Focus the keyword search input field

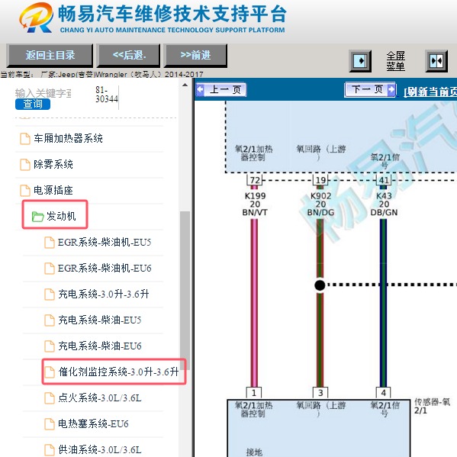(x=43, y=93)
